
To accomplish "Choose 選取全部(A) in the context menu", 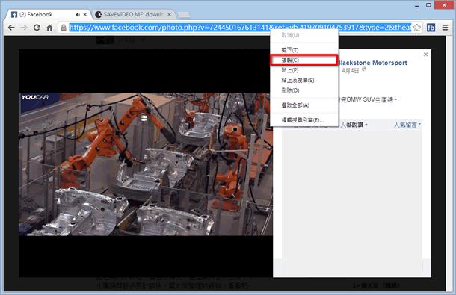I will (304, 105).
